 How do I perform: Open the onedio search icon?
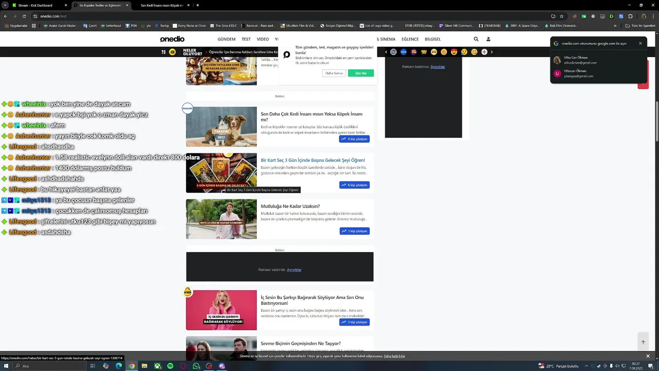(x=476, y=39)
